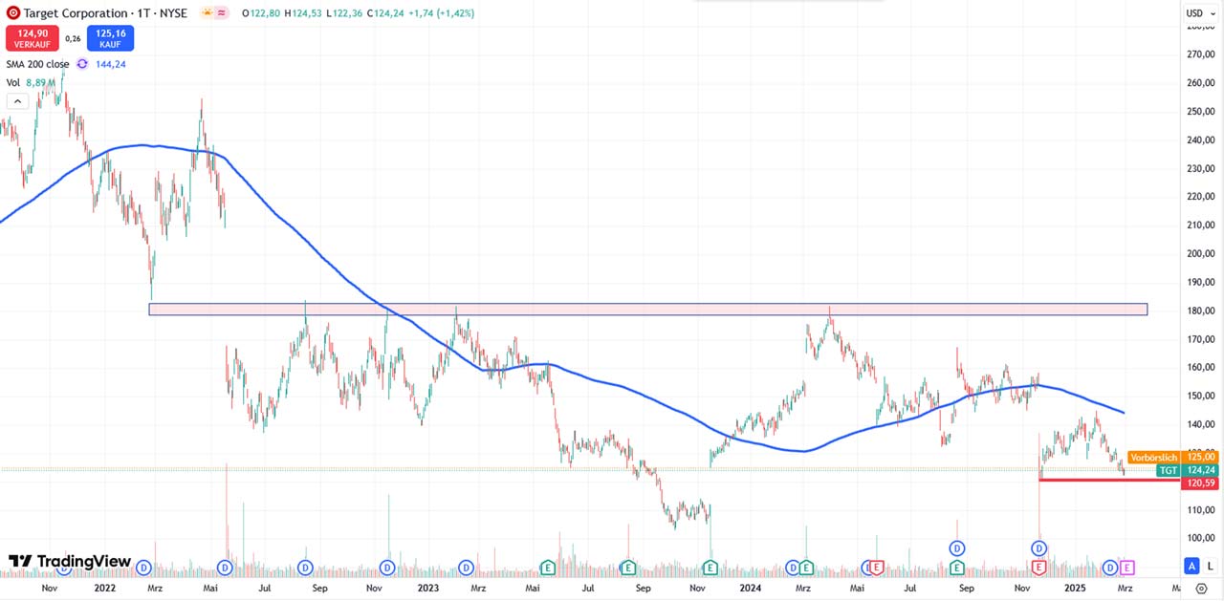Open purple upcoming earnings marker Mrz 2025
Viewport: 1224px width, 601px height.
click(1126, 568)
